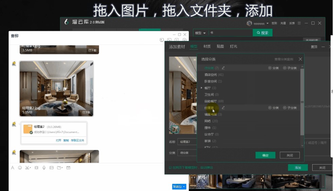Click the pencil edit icon beside 经理室
This screenshot has width=333, height=191.
pyautogui.click(x=223, y=108)
